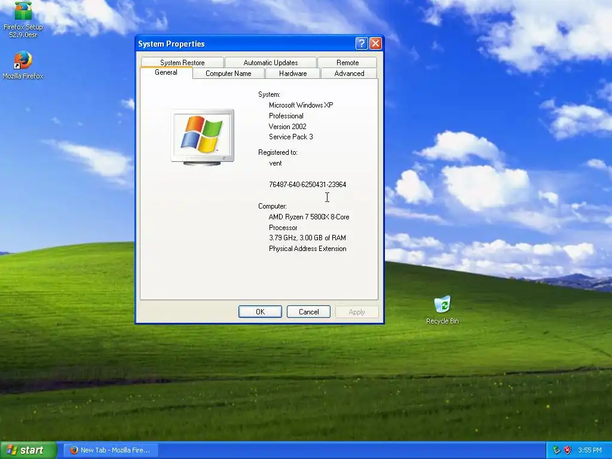Click the Firefox icon in the taskbar button
Screen dimensions: 612x459
pyautogui.click(x=74, y=450)
